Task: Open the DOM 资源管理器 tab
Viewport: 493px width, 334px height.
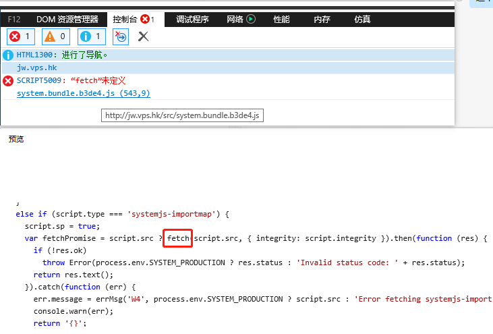Action: pyautogui.click(x=67, y=20)
